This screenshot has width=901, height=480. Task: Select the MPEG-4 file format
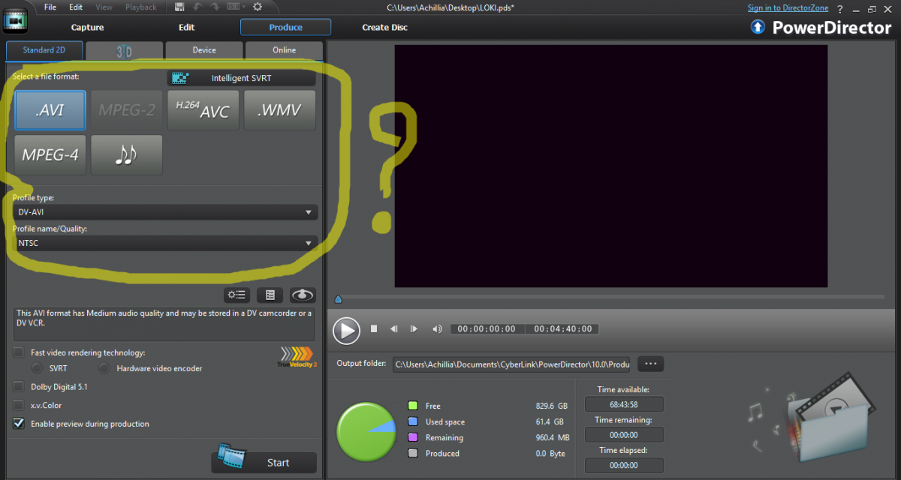(x=50, y=155)
